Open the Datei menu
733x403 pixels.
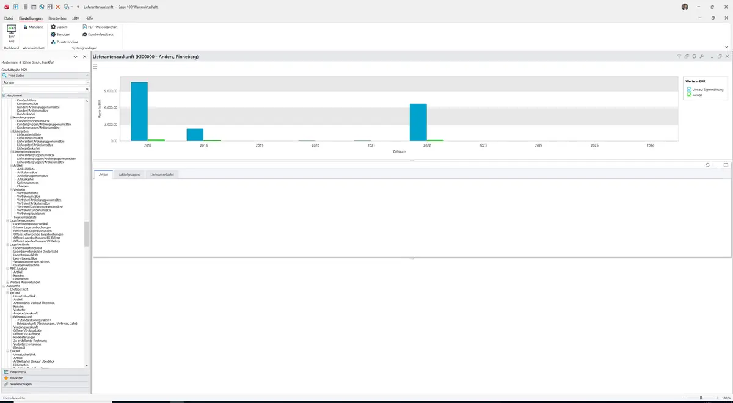click(x=9, y=18)
